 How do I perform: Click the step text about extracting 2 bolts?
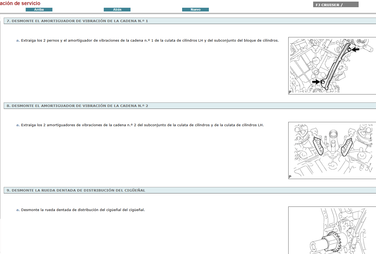click(x=150, y=41)
